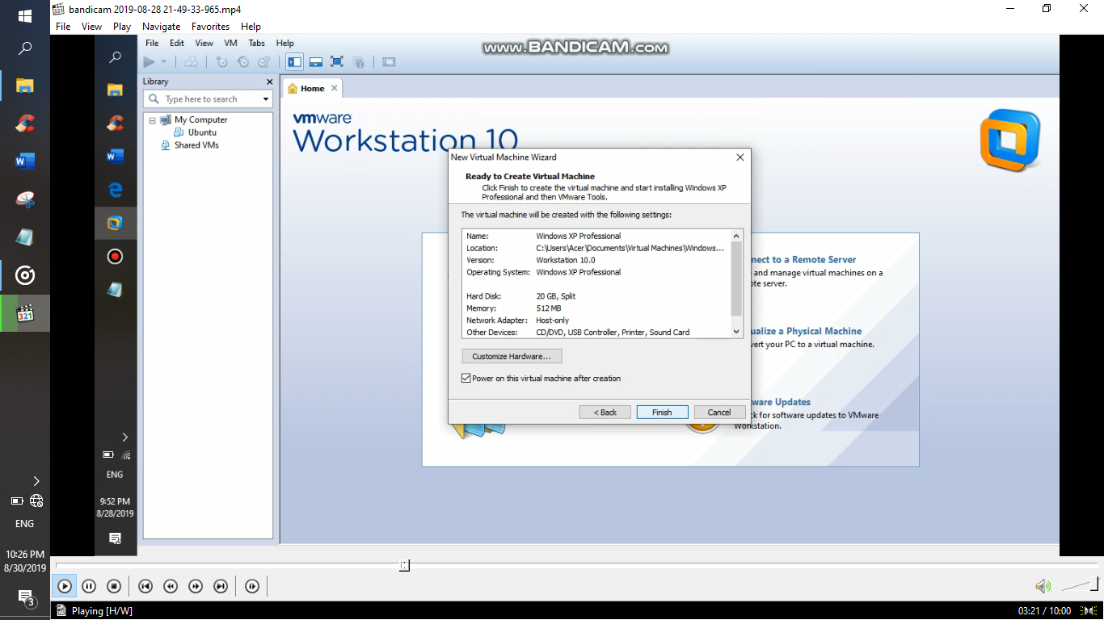Click the settings list scrollbar thumb
This screenshot has width=1104, height=620.
tap(736, 279)
